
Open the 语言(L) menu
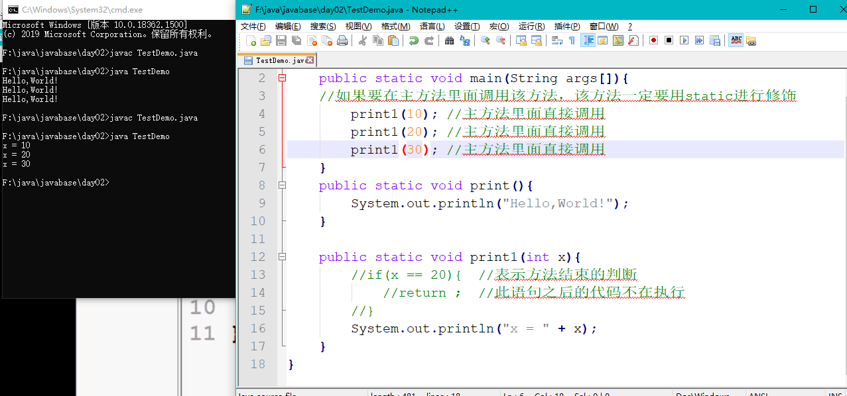[x=432, y=26]
